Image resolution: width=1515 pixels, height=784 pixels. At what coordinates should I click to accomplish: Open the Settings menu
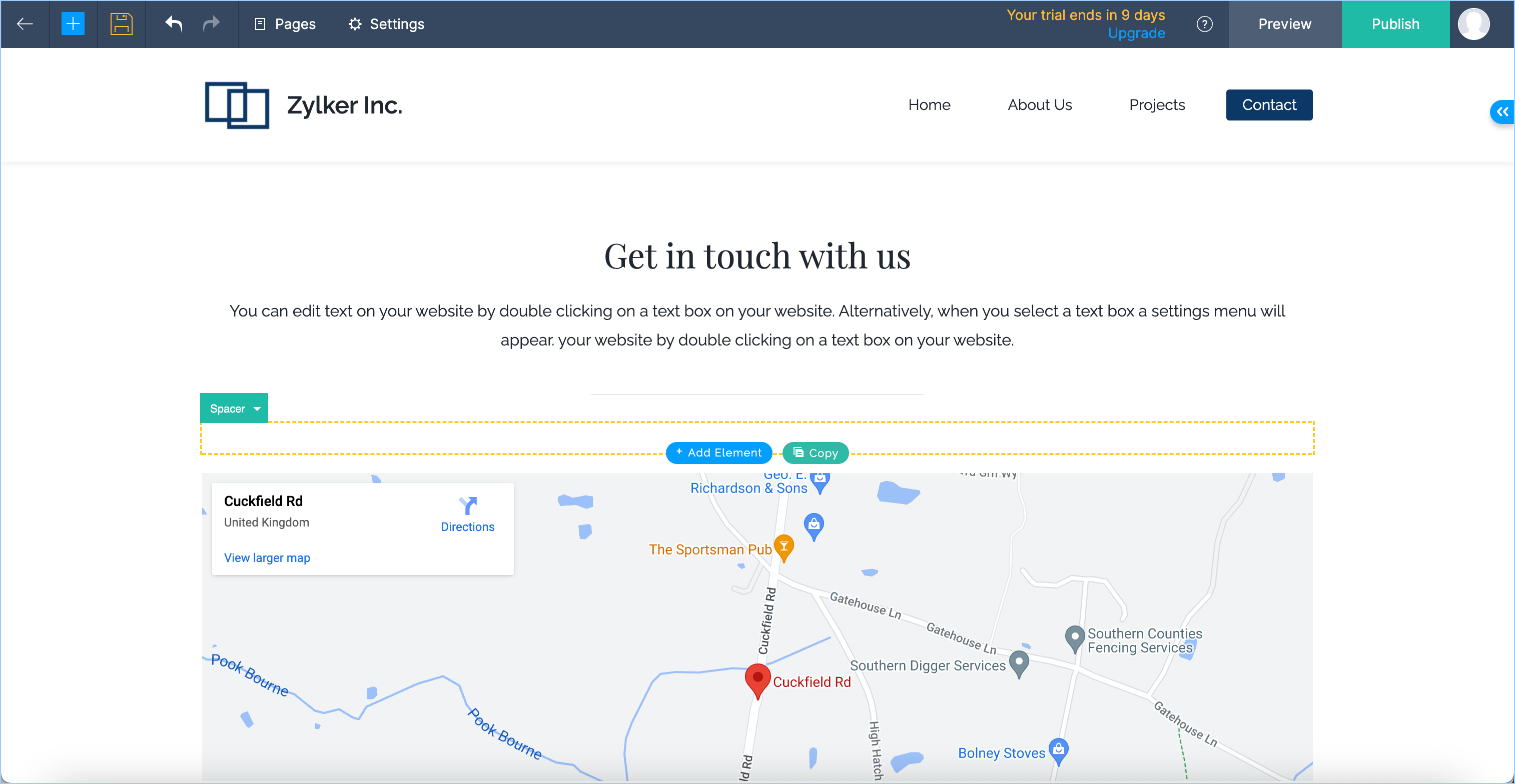[x=386, y=24]
